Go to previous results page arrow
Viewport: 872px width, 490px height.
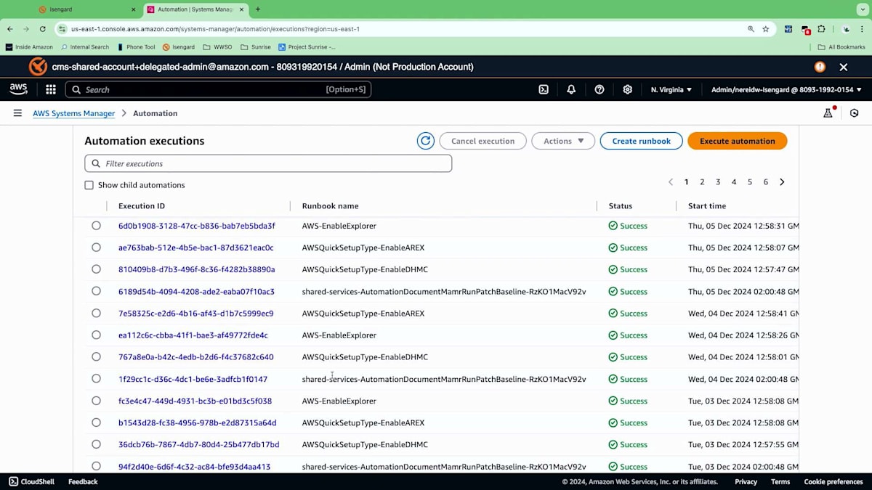671,182
